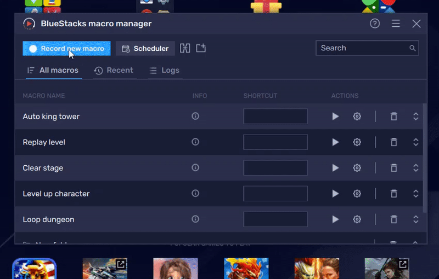Switch to the Recent tab
Image resolution: width=439 pixels, height=279 pixels.
click(114, 71)
